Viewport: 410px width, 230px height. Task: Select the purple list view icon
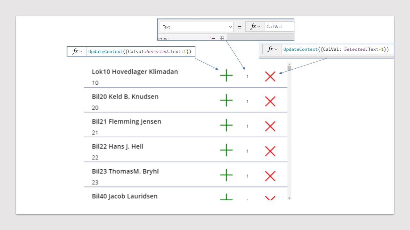[212, 38]
